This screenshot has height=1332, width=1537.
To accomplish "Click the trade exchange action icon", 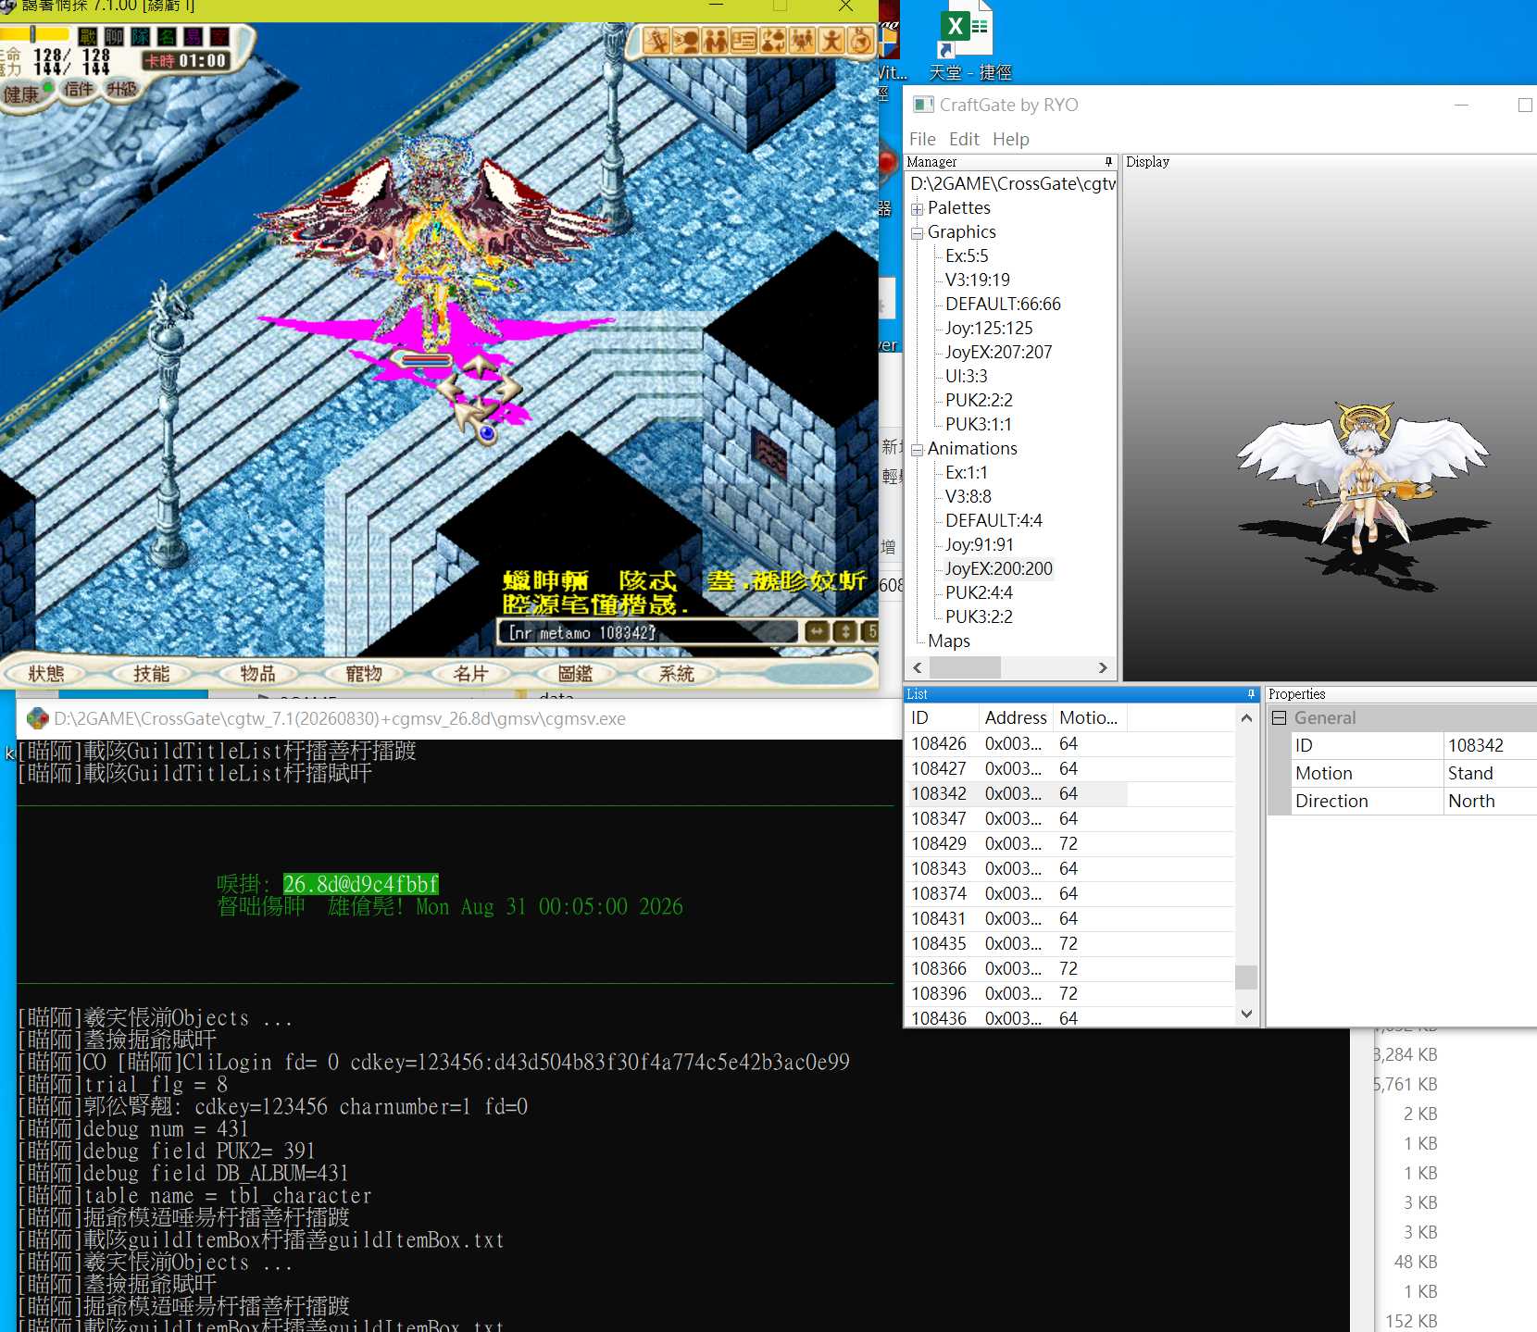I will 773,41.
